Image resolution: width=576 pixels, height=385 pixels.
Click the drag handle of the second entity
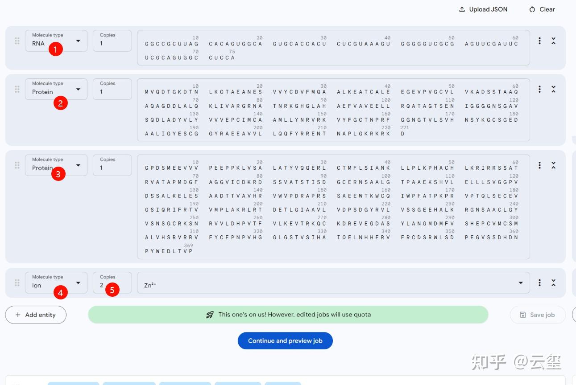tap(17, 89)
